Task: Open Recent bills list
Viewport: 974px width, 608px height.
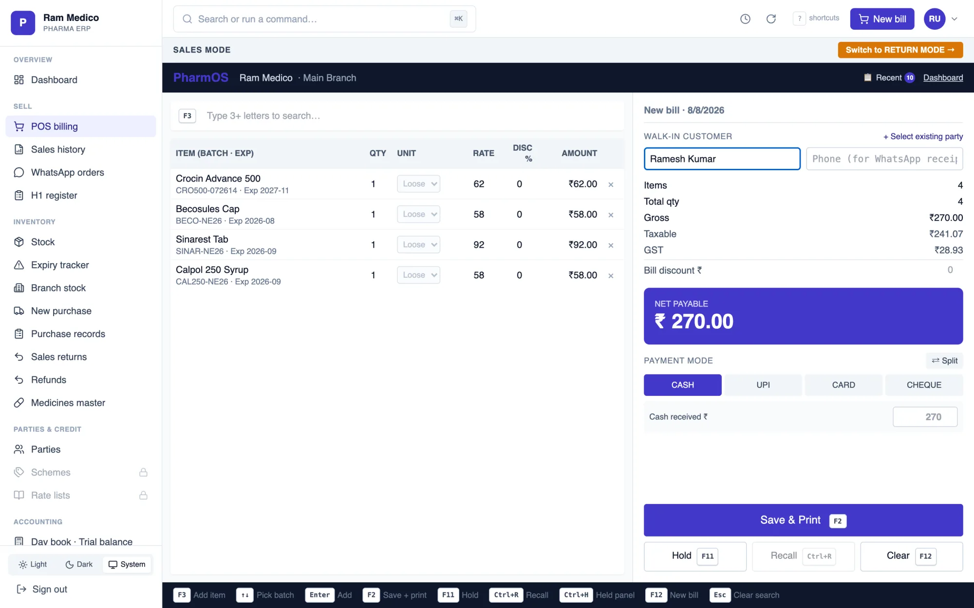Action: (x=889, y=78)
